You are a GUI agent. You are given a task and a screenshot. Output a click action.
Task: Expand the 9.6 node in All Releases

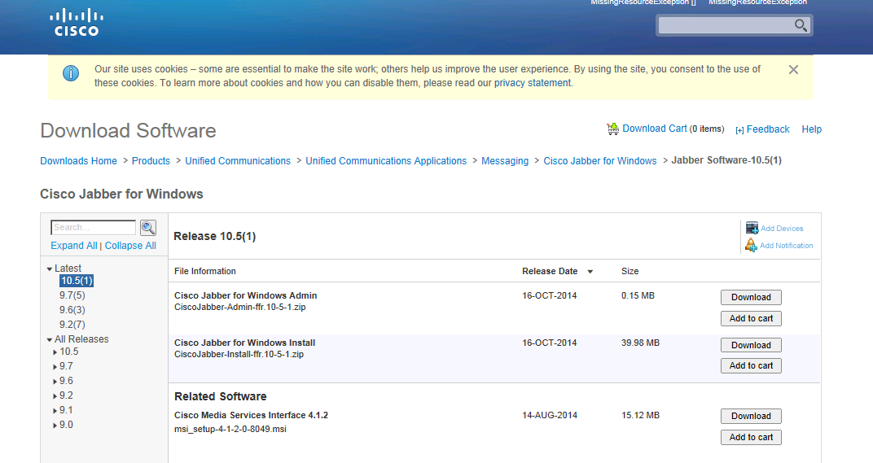click(x=55, y=381)
